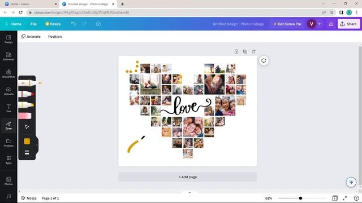
Task: Click the Share button
Action: (x=348, y=24)
